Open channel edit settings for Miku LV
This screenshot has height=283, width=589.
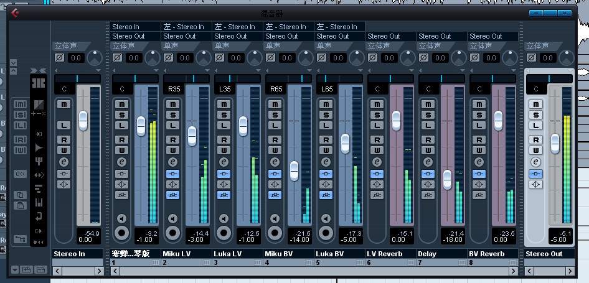[173, 162]
